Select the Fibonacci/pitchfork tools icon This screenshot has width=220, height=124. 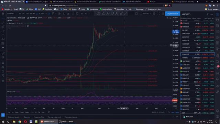3,27
